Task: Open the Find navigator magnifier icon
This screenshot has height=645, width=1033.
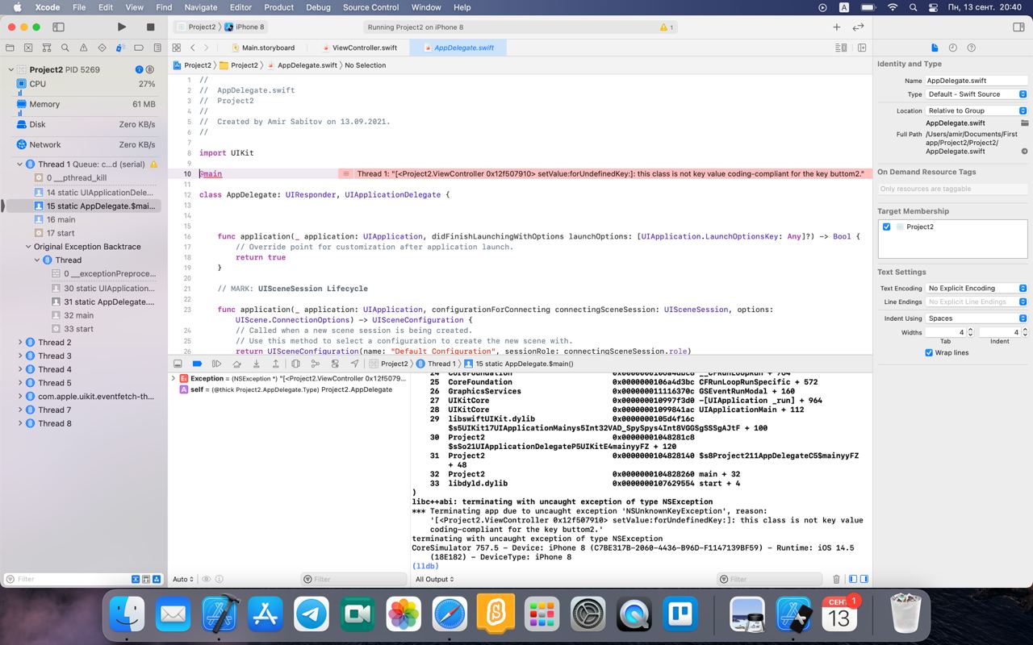Action: (64, 48)
